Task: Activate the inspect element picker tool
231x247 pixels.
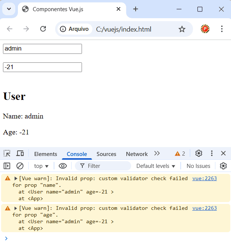Action: [x=7, y=153]
